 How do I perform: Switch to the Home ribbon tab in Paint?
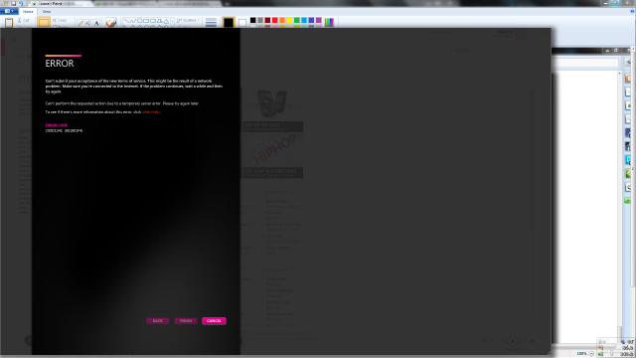coord(28,11)
